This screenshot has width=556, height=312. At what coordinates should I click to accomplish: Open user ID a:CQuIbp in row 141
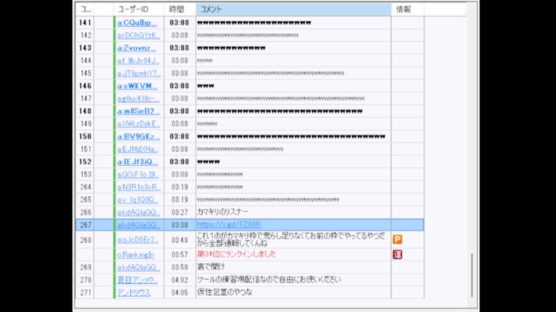137,23
